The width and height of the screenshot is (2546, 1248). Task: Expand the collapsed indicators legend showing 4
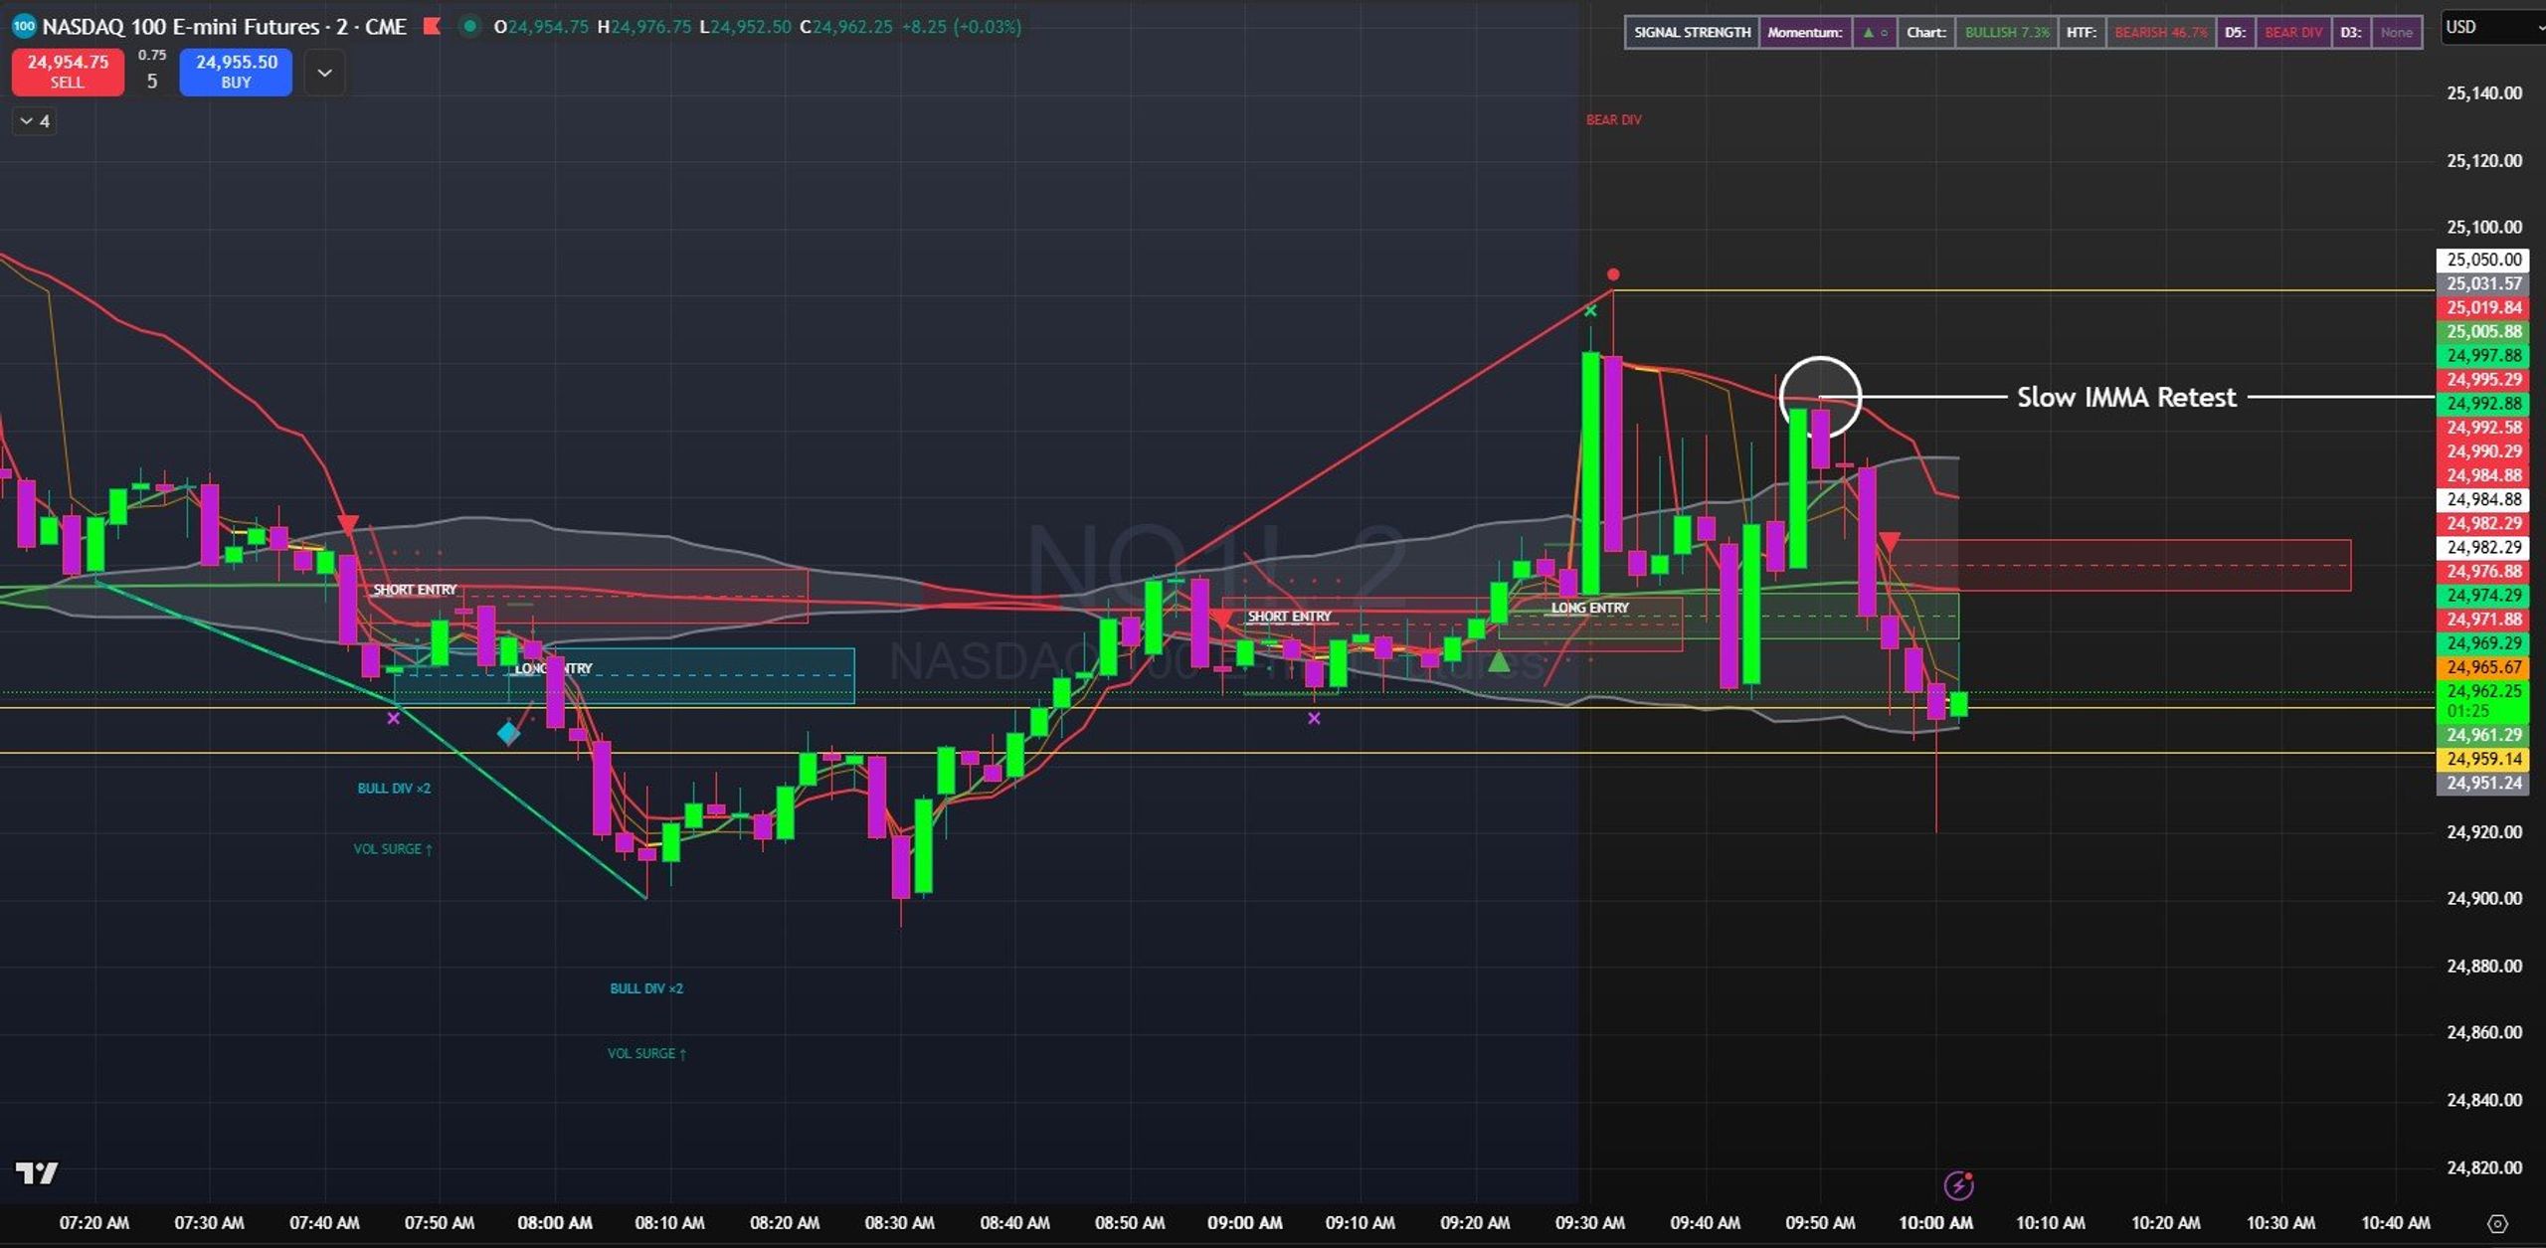[x=35, y=121]
